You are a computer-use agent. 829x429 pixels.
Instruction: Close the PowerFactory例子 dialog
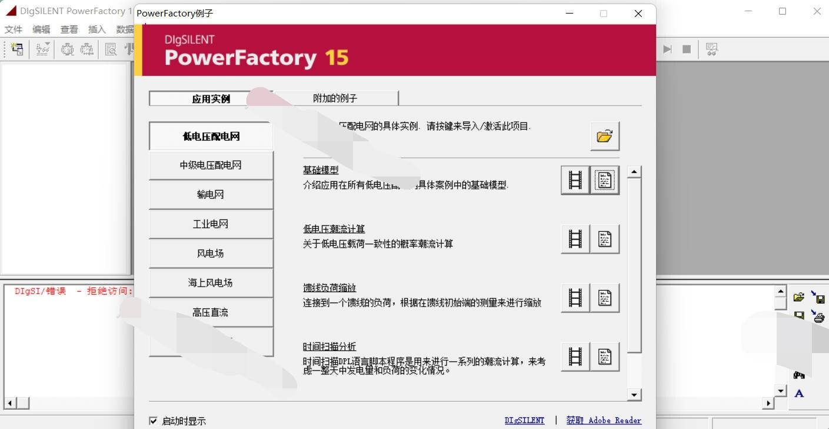638,13
